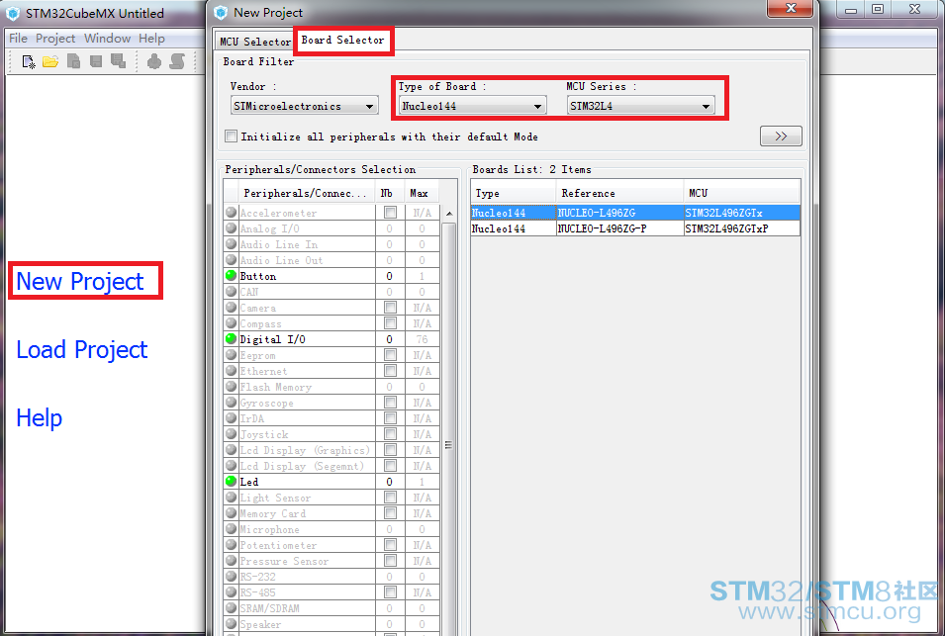945x636 pixels.
Task: Click the grey status dot beside Flash Memory
Action: (x=231, y=387)
